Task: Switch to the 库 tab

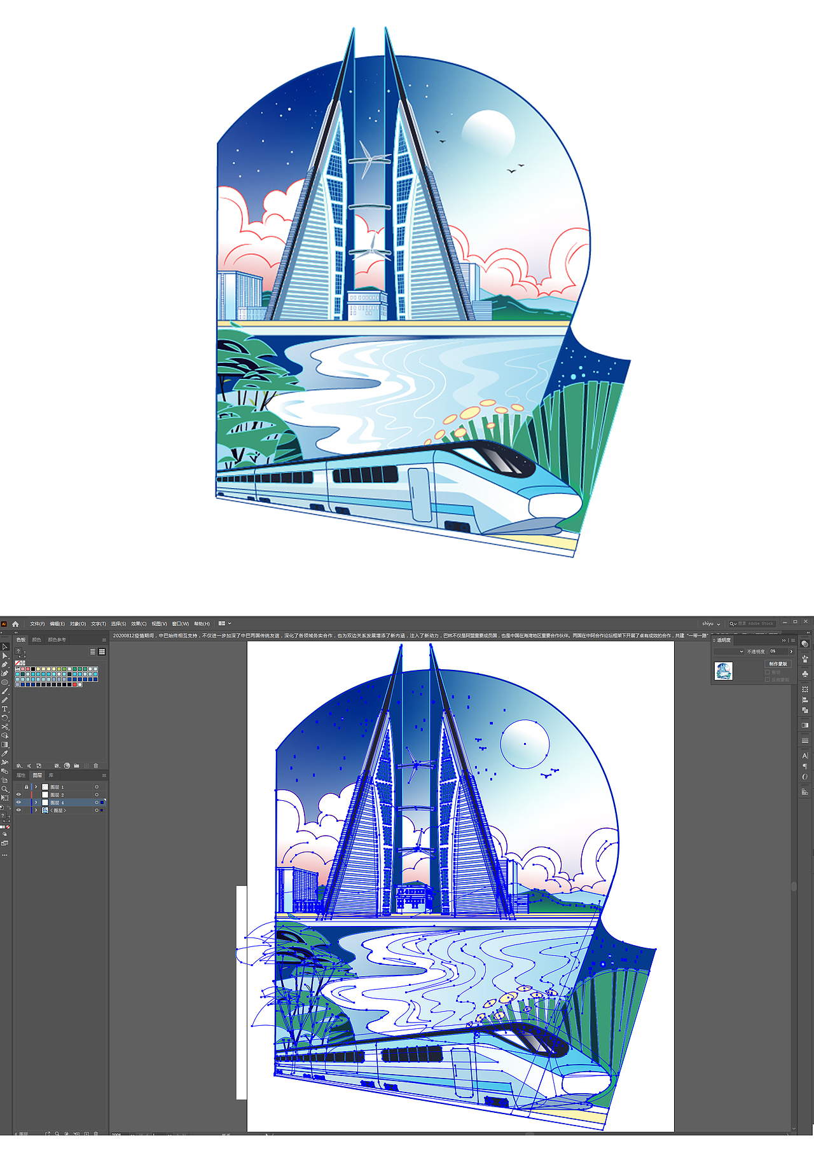Action: point(51,775)
